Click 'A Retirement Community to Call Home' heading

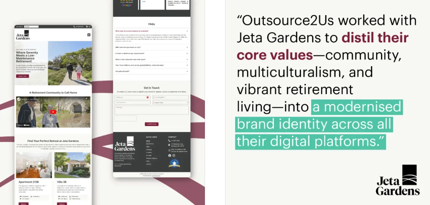53,92
